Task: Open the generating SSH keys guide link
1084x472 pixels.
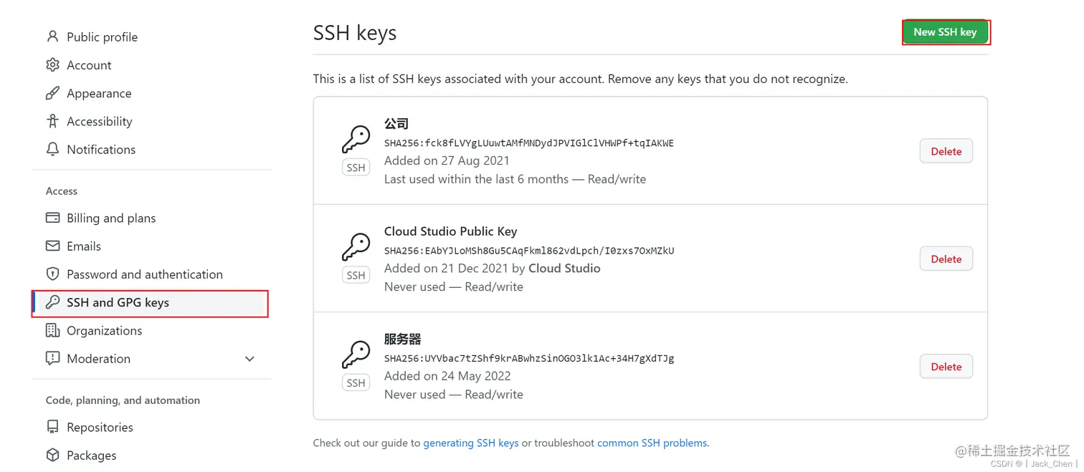Action: pyautogui.click(x=470, y=443)
